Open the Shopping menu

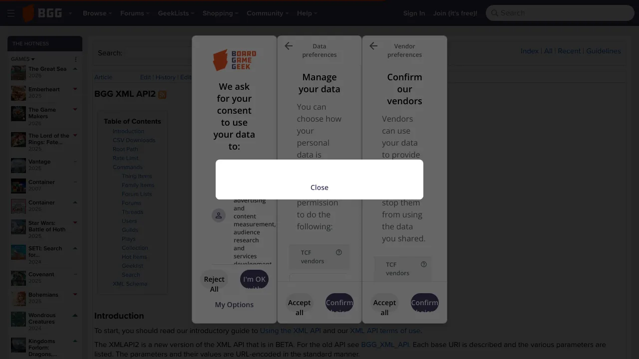tap(221, 13)
